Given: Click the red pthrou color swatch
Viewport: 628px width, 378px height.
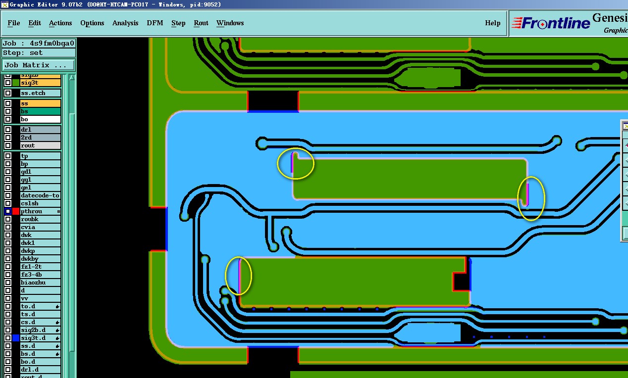Looking at the screenshot, I should (x=16, y=211).
